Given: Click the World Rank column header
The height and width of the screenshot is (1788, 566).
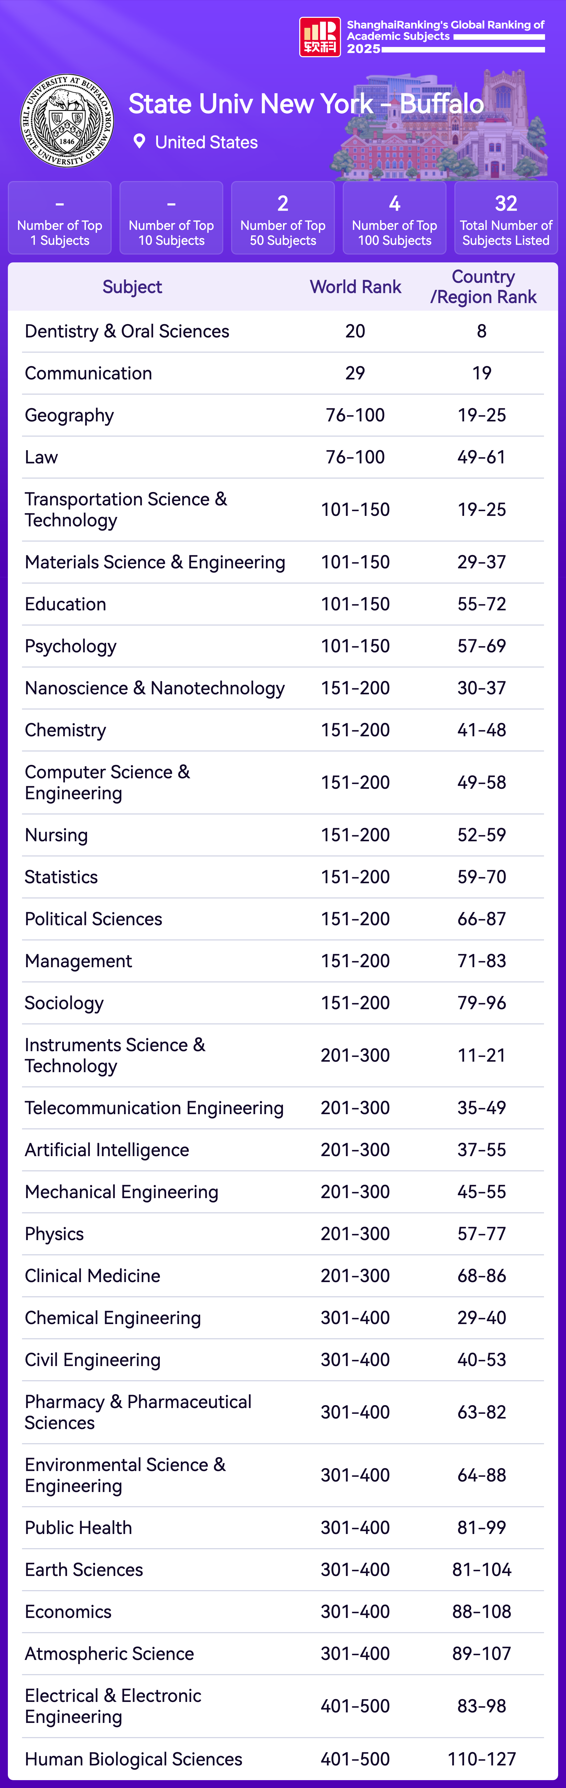Looking at the screenshot, I should coord(355,287).
